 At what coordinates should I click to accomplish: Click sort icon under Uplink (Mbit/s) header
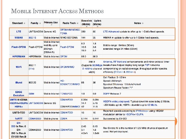[97, 27]
